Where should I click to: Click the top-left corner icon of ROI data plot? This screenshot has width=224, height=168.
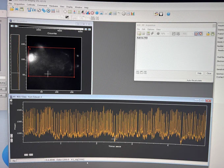click(x=11, y=100)
